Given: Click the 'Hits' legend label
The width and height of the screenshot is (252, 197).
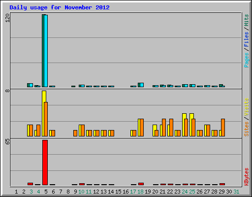Looking at the screenshot, I should [x=247, y=20].
